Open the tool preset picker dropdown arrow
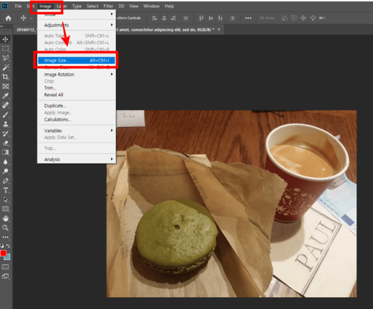Viewport: 373px width, 309px height. pos(31,18)
